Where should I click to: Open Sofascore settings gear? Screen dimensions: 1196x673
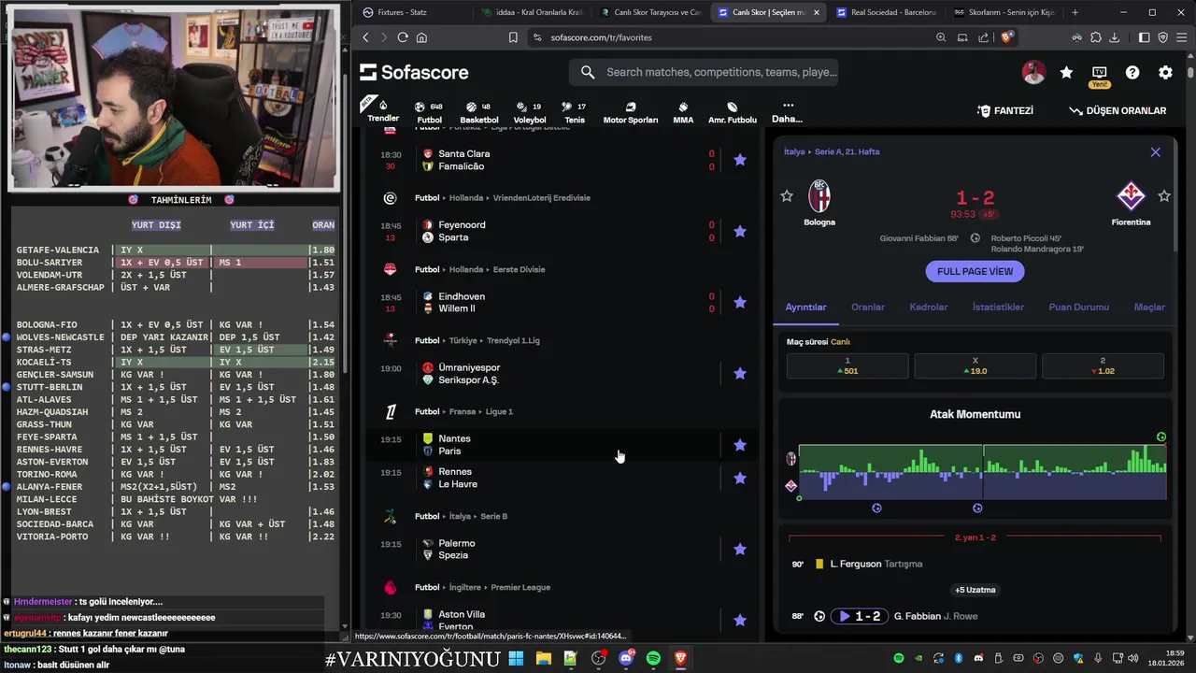(1165, 72)
